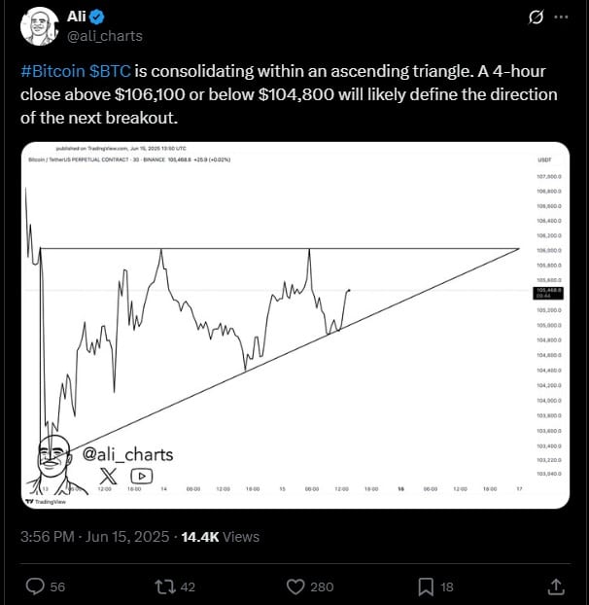Open the $BTC cashtag link
The width and height of the screenshot is (589, 605).
tap(111, 72)
